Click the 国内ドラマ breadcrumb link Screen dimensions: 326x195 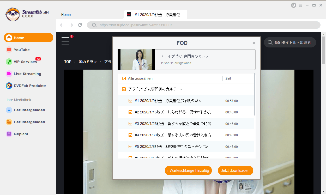pyautogui.click(x=88, y=62)
